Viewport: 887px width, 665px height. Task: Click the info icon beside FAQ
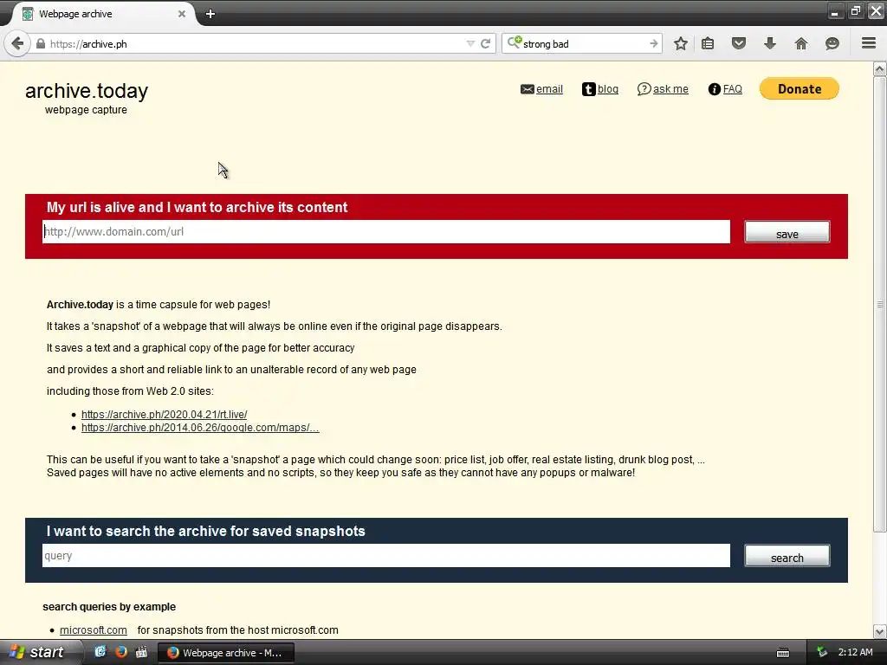[715, 89]
